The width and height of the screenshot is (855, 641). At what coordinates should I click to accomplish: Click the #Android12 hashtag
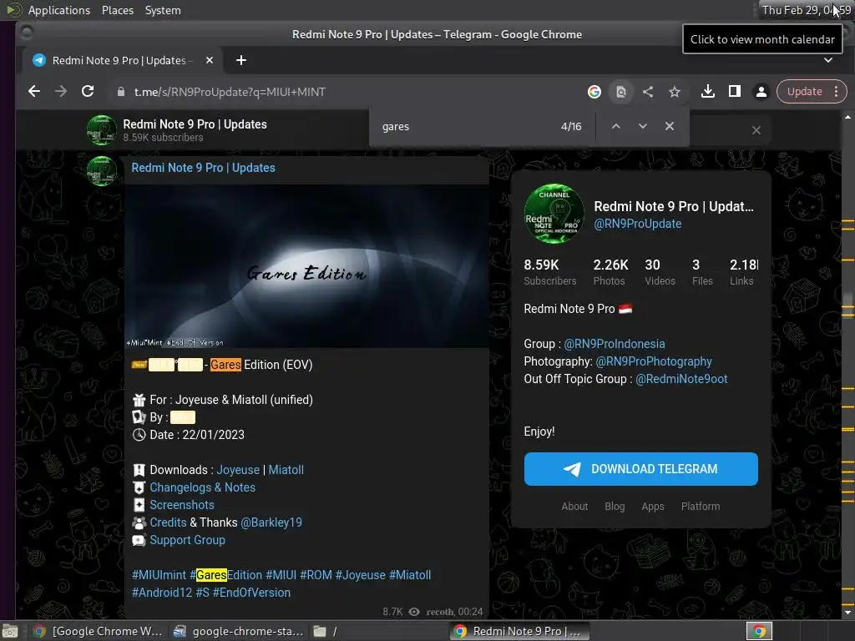[x=162, y=593]
